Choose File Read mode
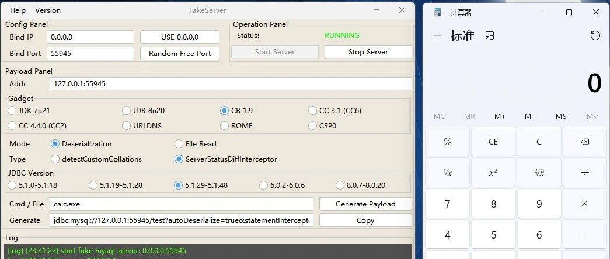 pyautogui.click(x=196, y=144)
